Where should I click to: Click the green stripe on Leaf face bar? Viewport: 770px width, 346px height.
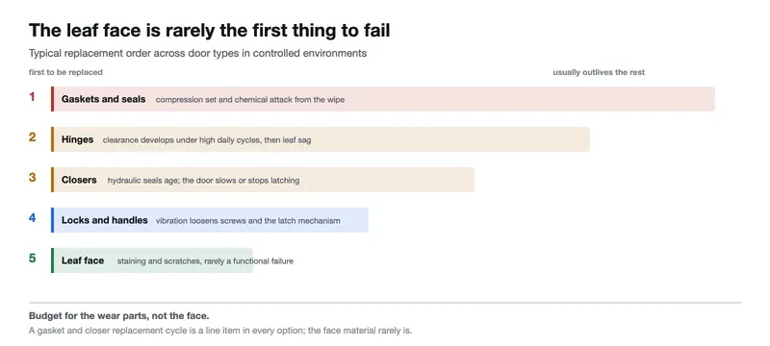click(52, 260)
